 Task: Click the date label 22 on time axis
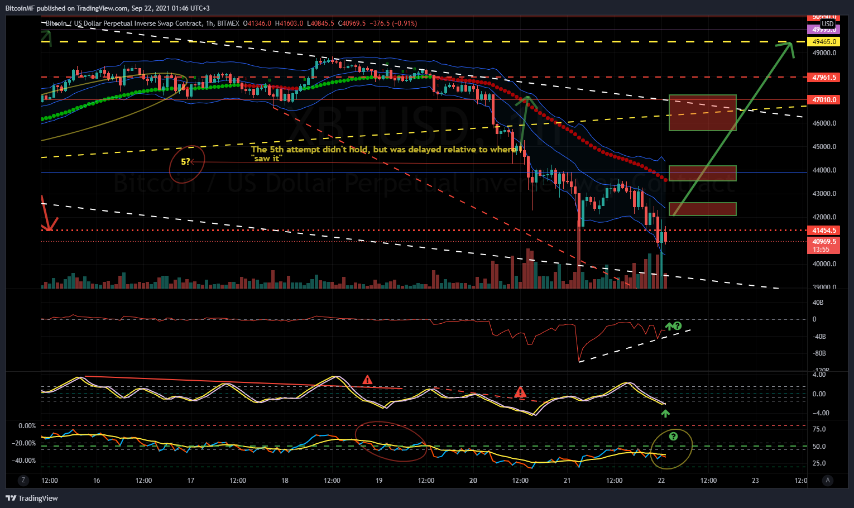pyautogui.click(x=661, y=481)
